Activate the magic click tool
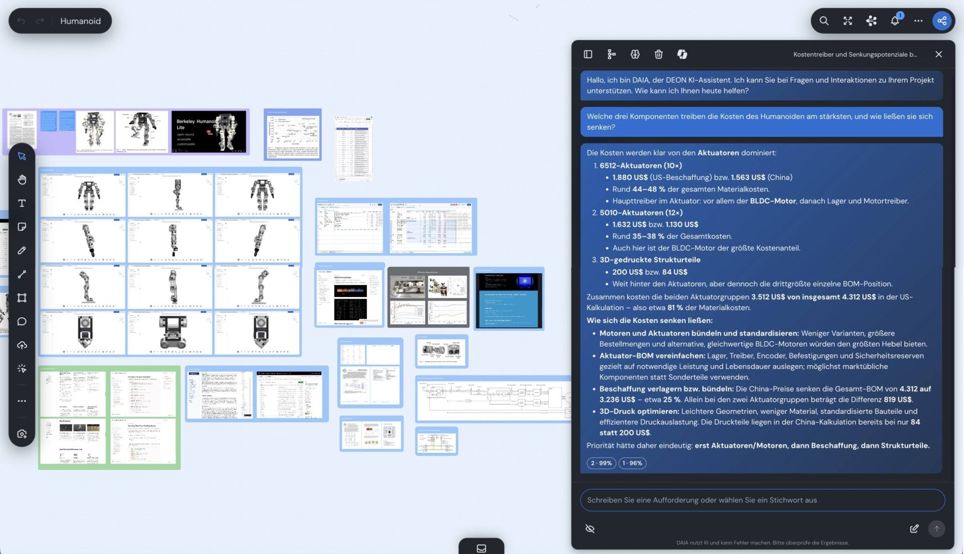 (22, 369)
